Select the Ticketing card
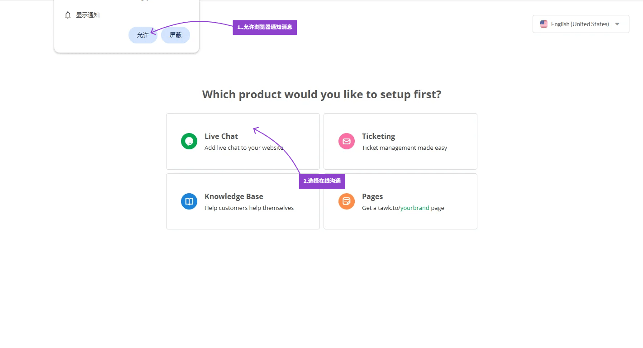 400,141
